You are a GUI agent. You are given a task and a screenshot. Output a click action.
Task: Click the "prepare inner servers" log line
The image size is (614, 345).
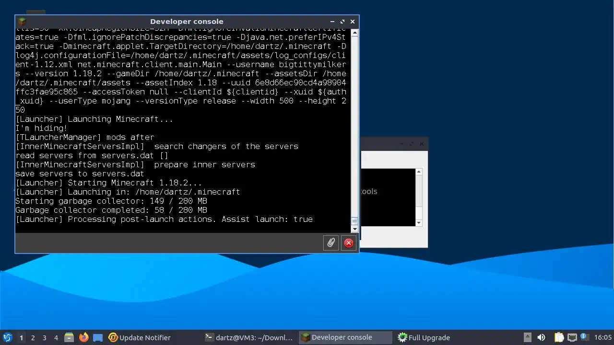135,164
